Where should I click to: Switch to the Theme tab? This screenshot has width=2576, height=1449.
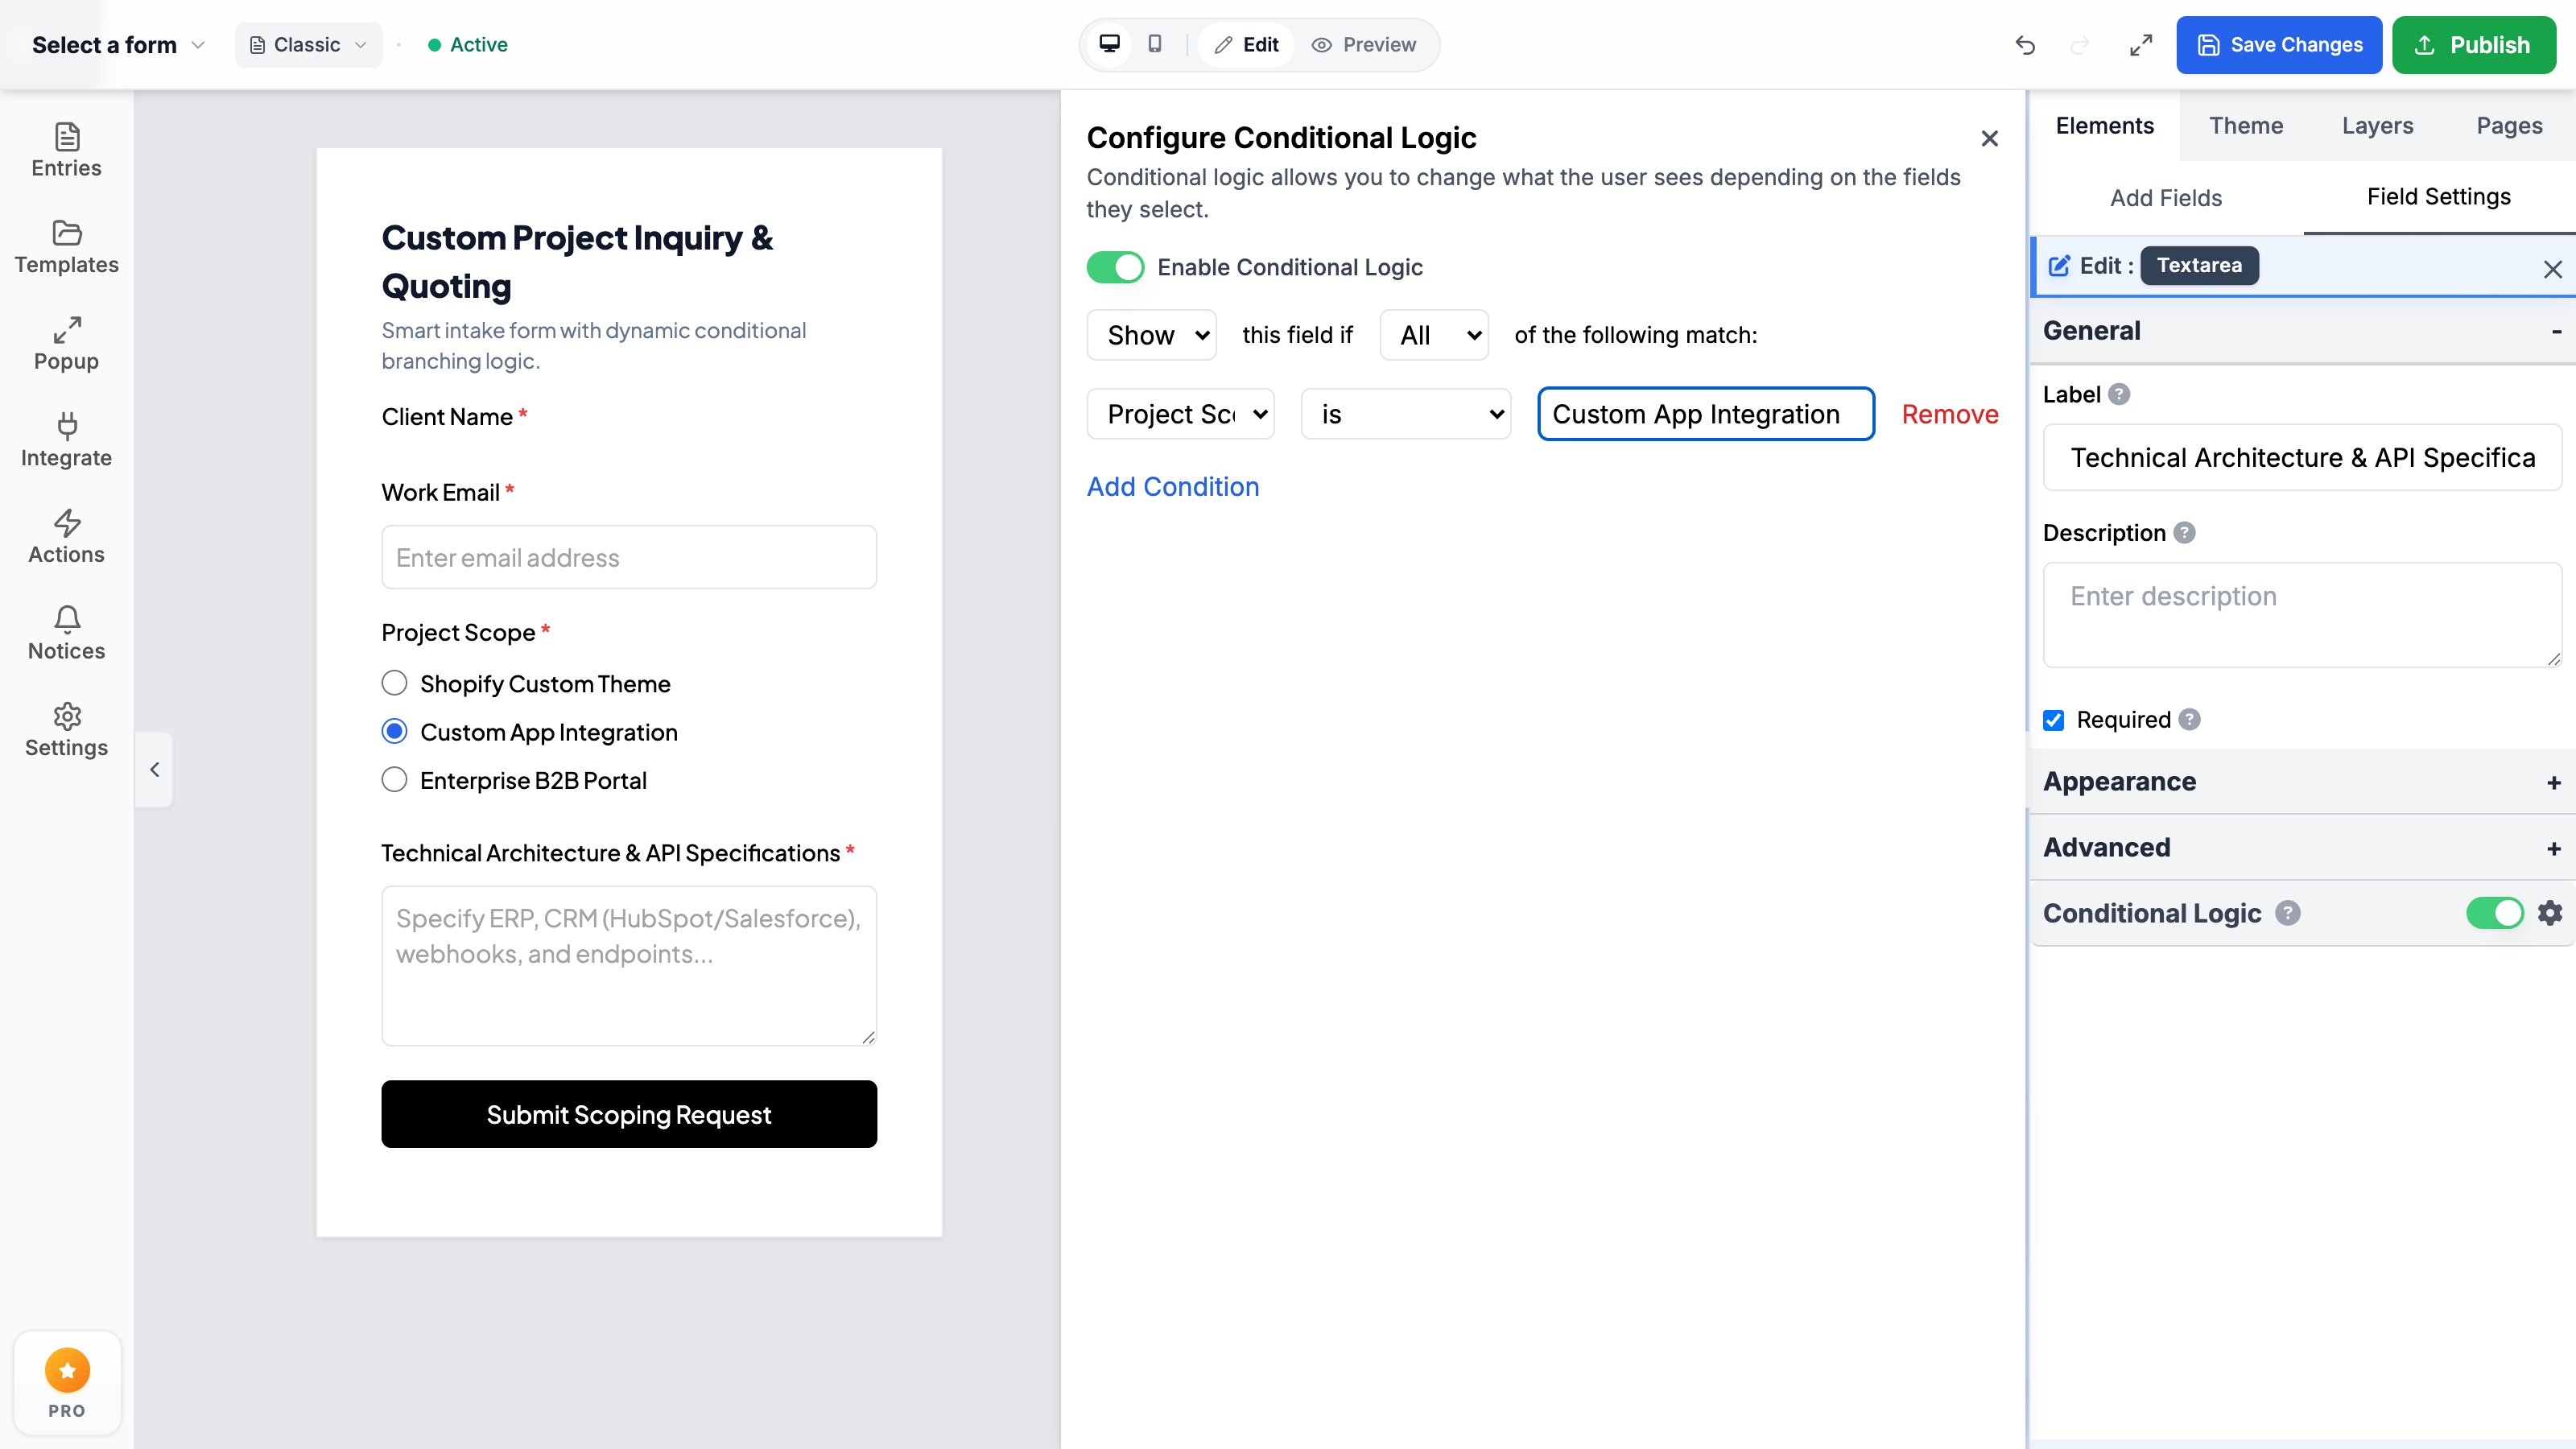2246,126
